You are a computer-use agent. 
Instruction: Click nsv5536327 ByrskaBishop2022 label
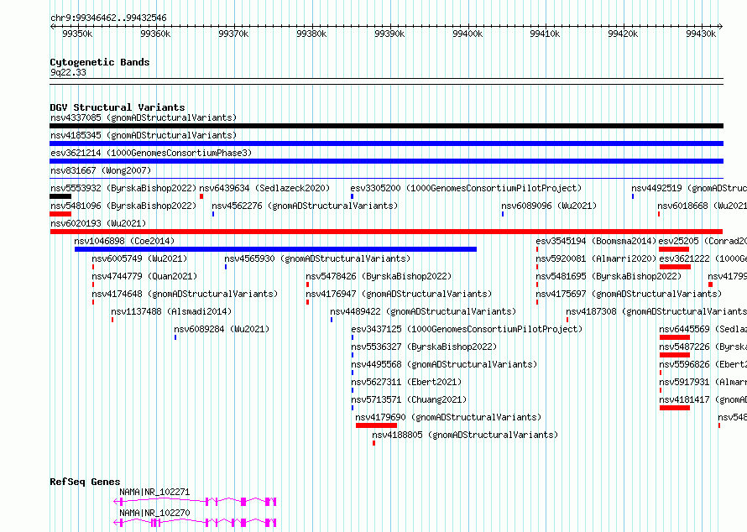tap(424, 347)
